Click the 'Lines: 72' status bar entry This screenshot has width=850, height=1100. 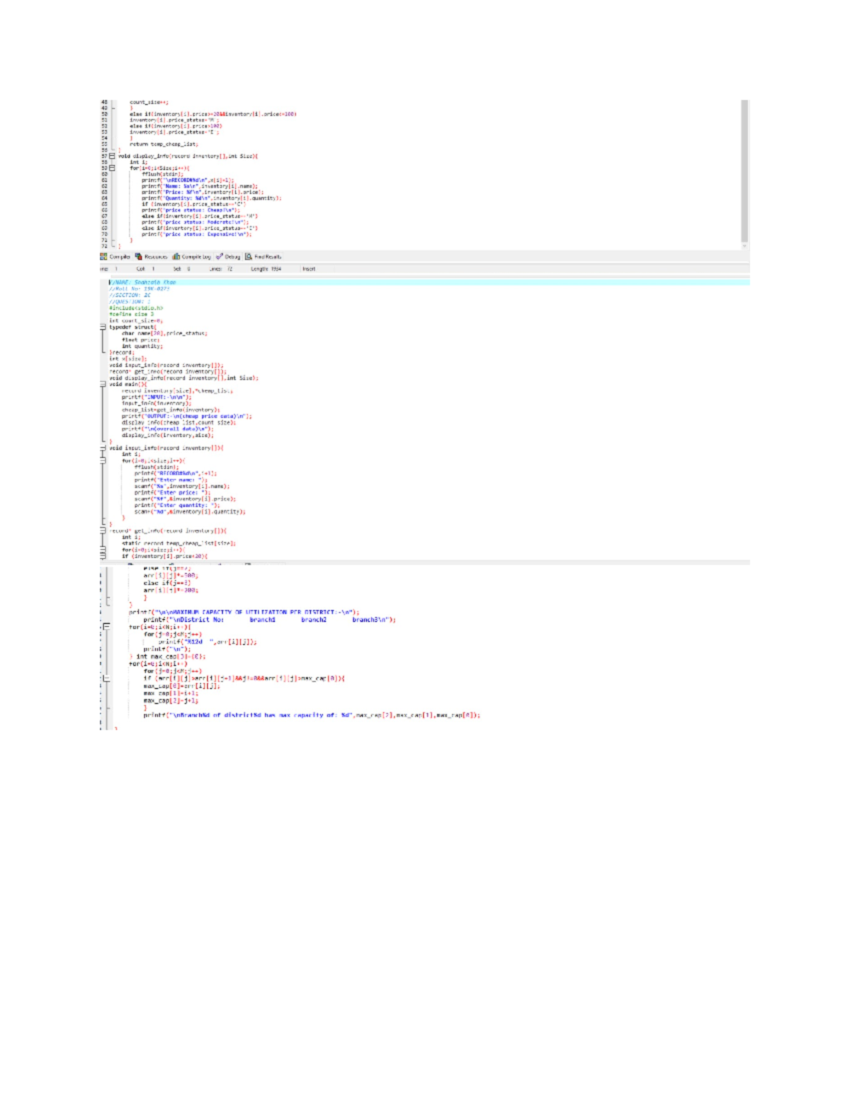point(220,269)
